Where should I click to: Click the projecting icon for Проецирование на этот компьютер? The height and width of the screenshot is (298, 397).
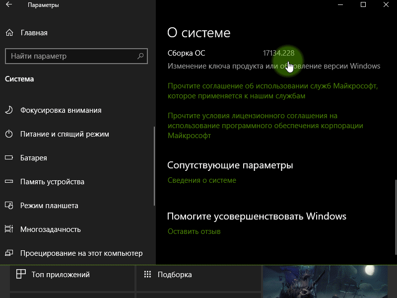[9, 253]
